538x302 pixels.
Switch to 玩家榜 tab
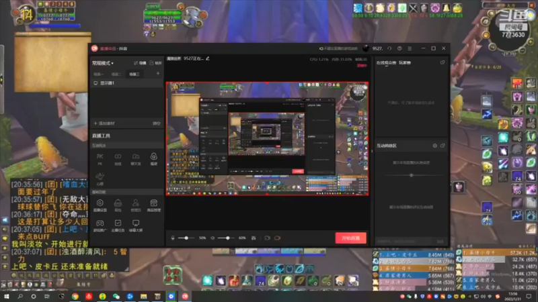405,62
